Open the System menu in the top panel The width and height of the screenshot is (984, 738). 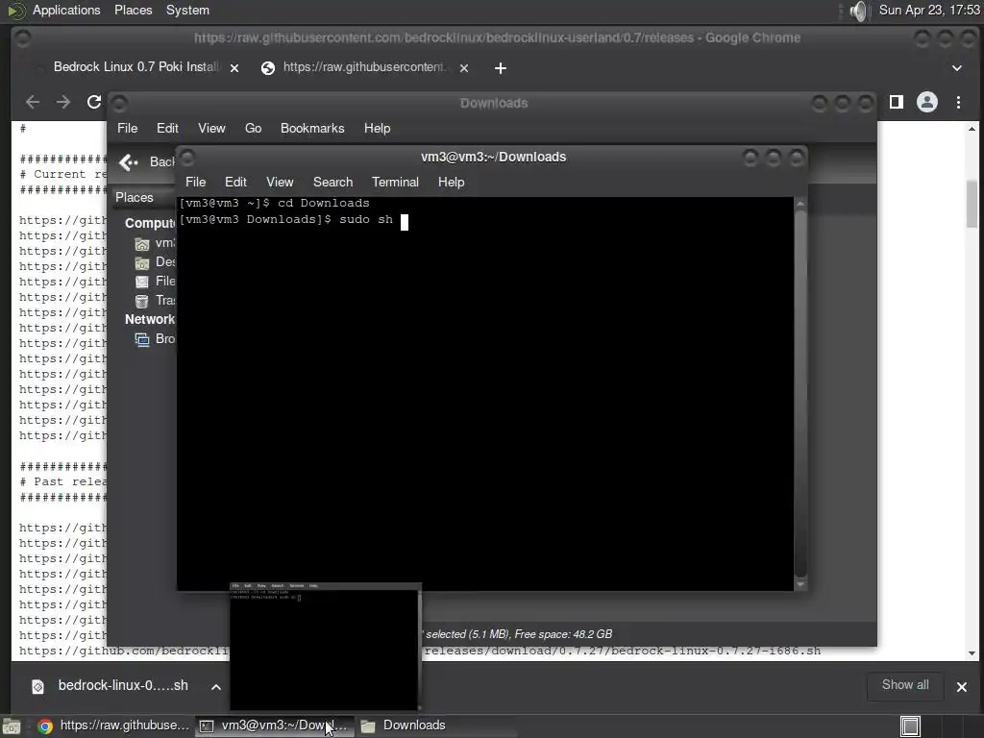(187, 10)
